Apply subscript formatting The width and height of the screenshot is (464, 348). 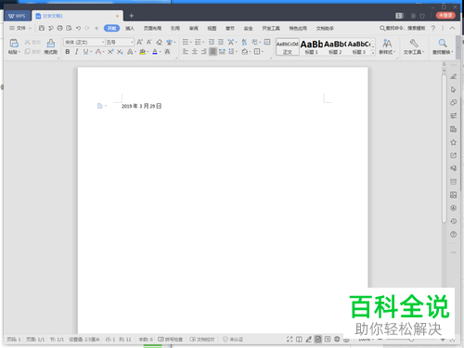click(x=120, y=52)
